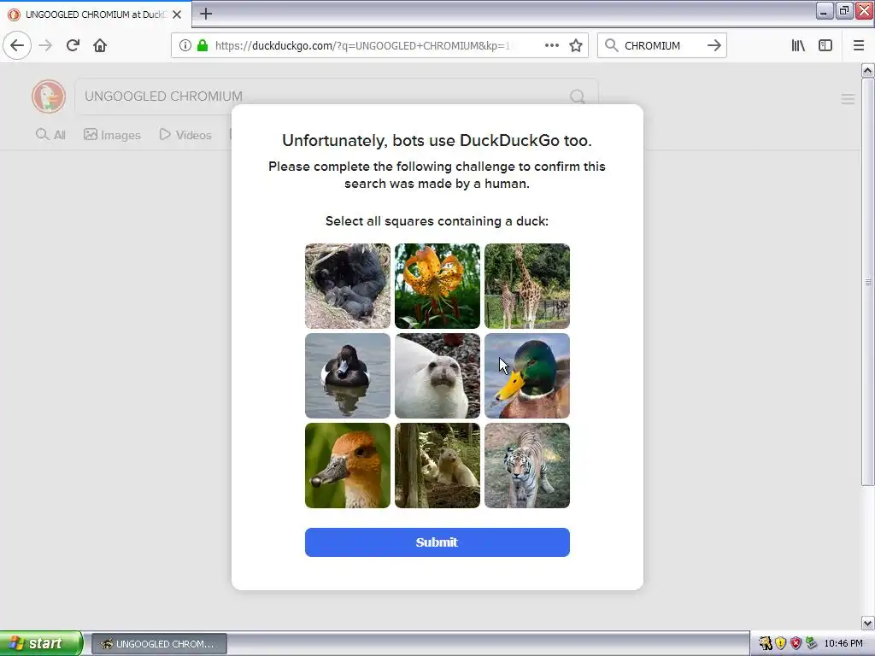Click the DuckDuckGo logo

(x=49, y=96)
